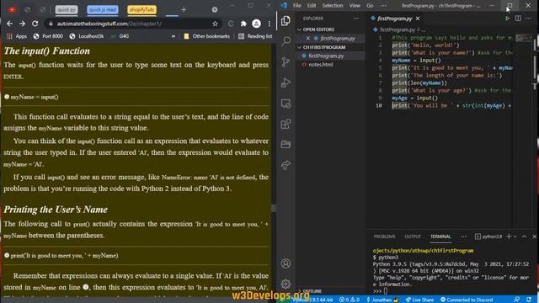Screen dimensions: 539x303
Task: Split the editor to the right
Action: (x=518, y=19)
